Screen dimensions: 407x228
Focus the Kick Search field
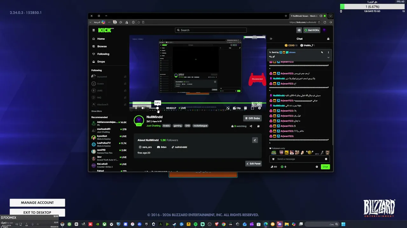coord(211,30)
